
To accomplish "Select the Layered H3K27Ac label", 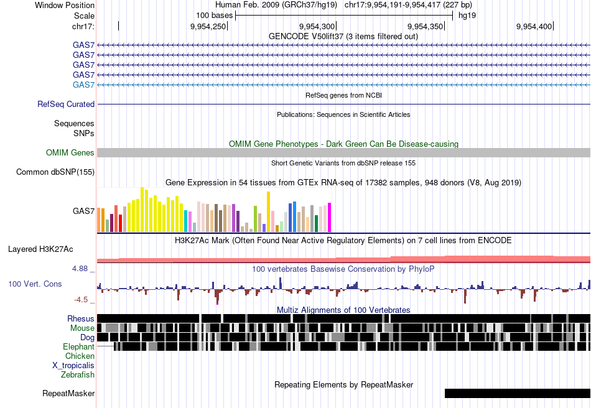I will (x=40, y=249).
